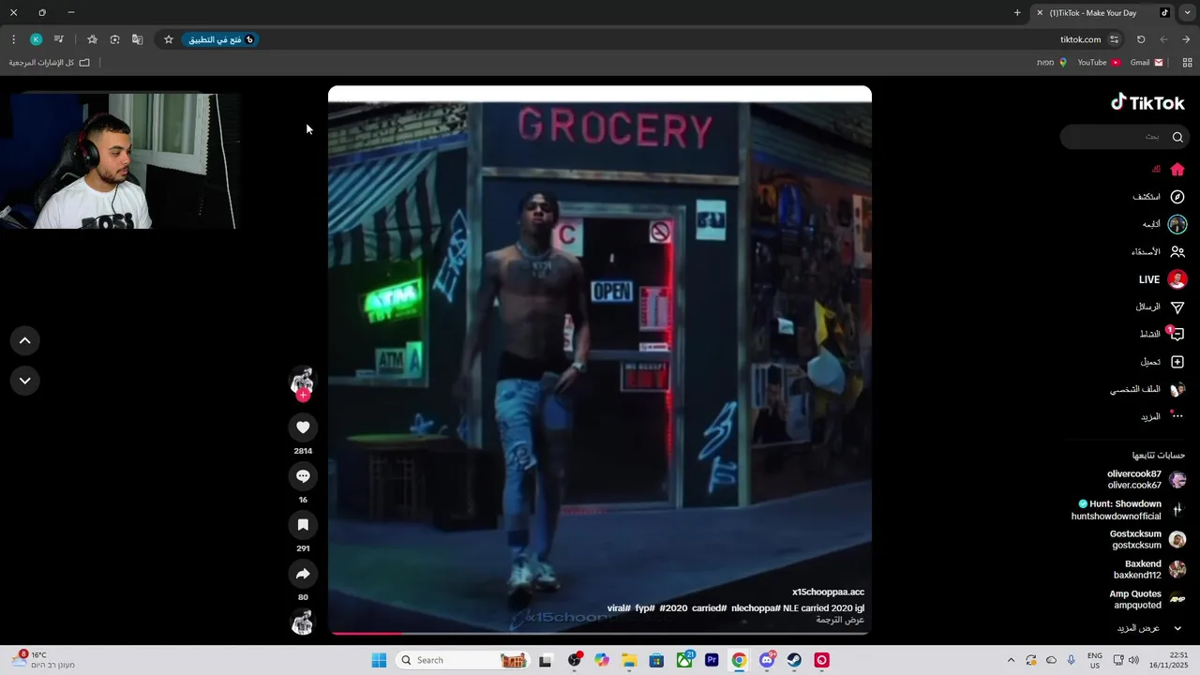This screenshot has height=675, width=1200.
Task: Open the Profile menu item
Action: click(1147, 389)
